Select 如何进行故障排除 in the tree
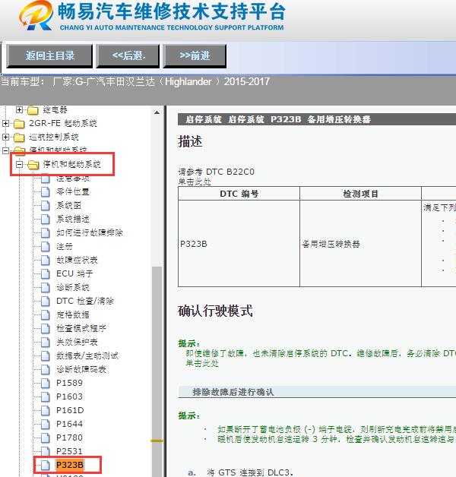 (x=90, y=232)
